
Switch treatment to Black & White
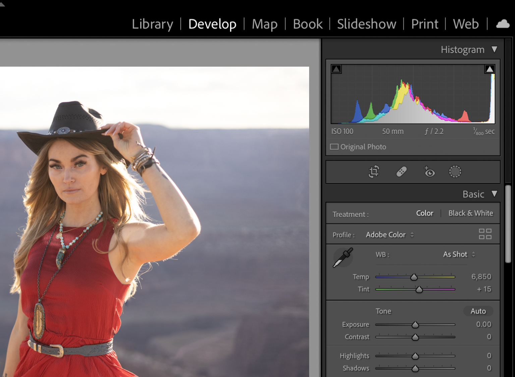(470, 213)
